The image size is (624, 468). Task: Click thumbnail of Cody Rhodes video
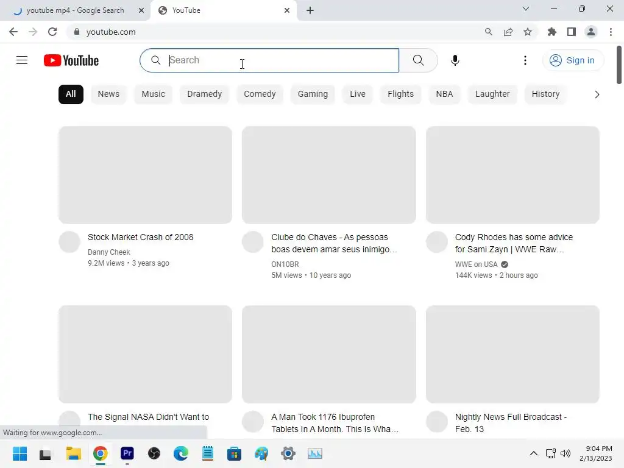click(512, 175)
